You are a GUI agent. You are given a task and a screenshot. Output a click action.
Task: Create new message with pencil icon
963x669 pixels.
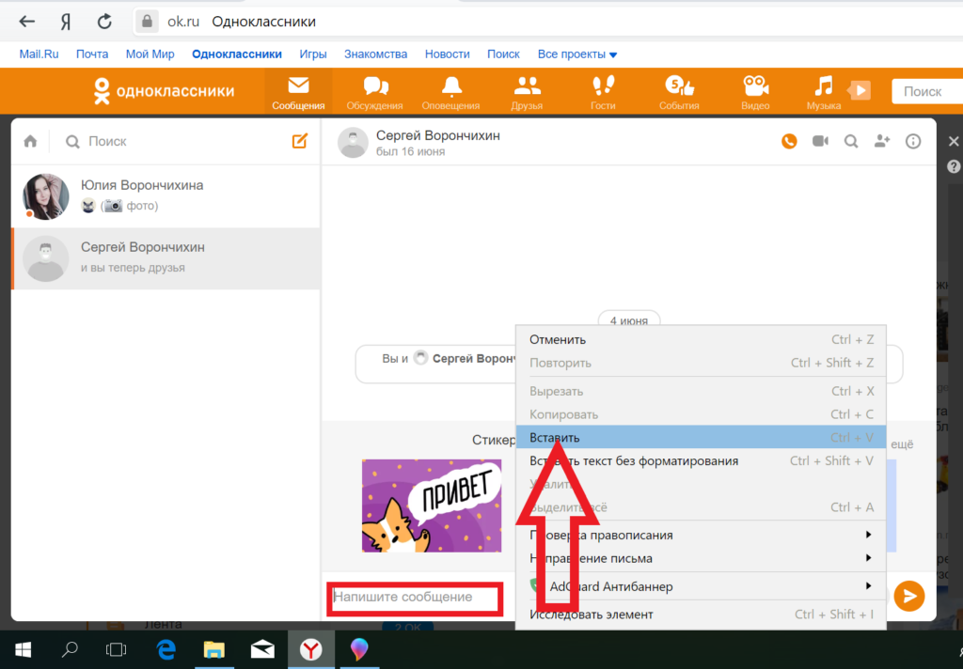tap(300, 141)
